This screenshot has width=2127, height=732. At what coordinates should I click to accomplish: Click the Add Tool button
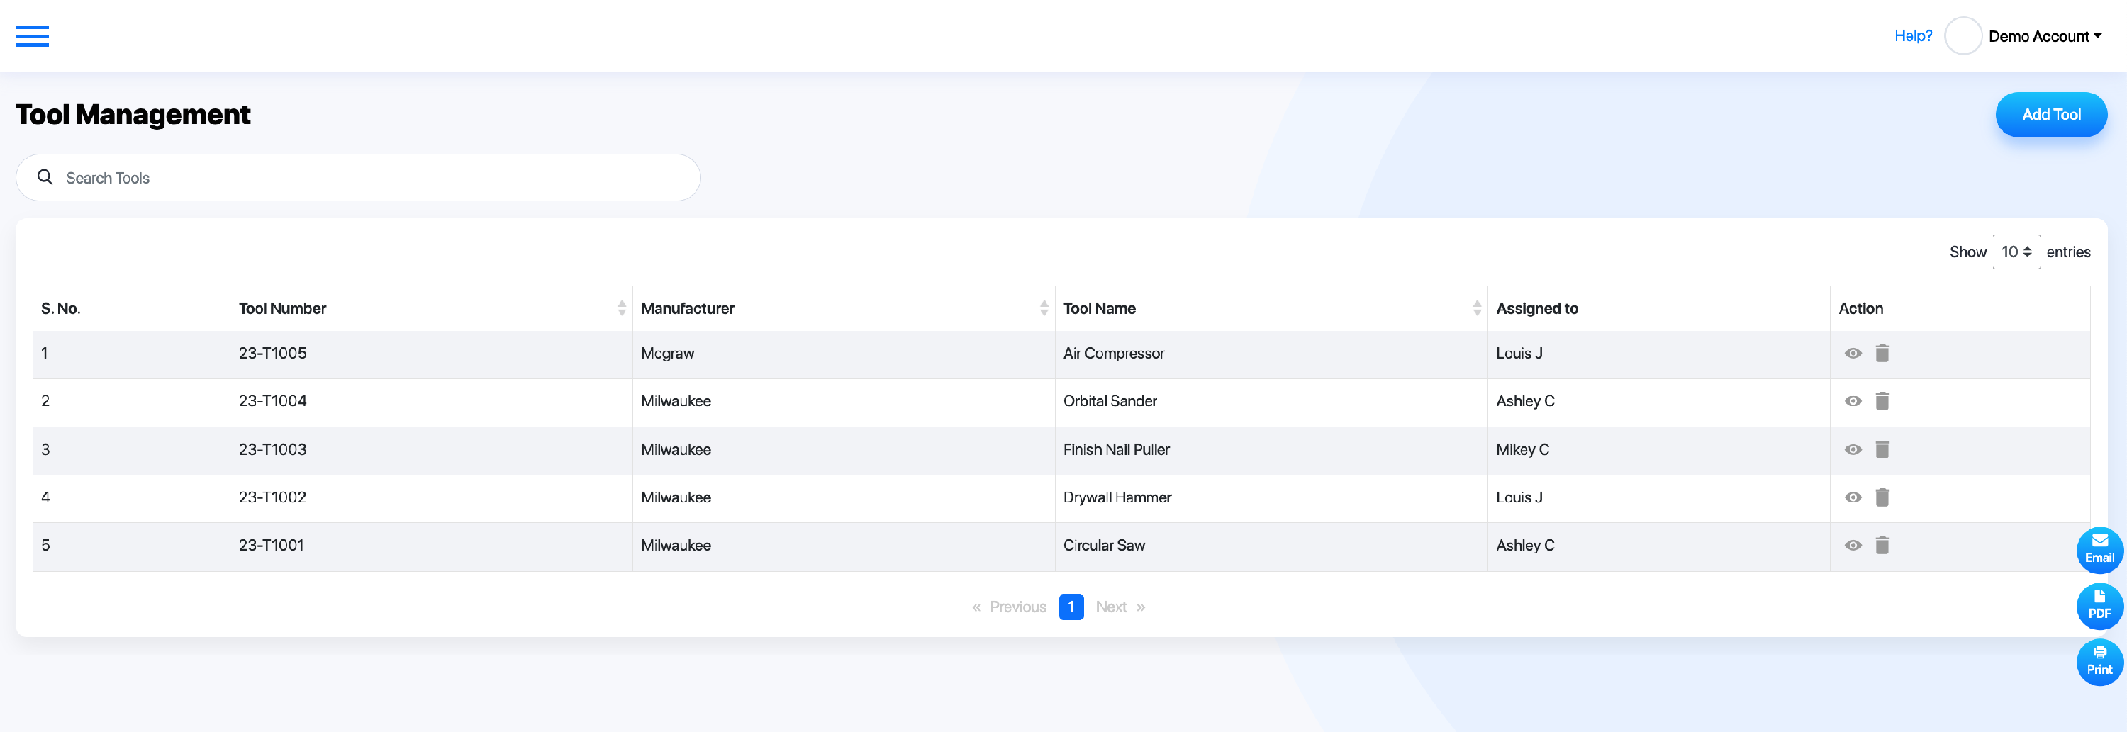click(2050, 115)
